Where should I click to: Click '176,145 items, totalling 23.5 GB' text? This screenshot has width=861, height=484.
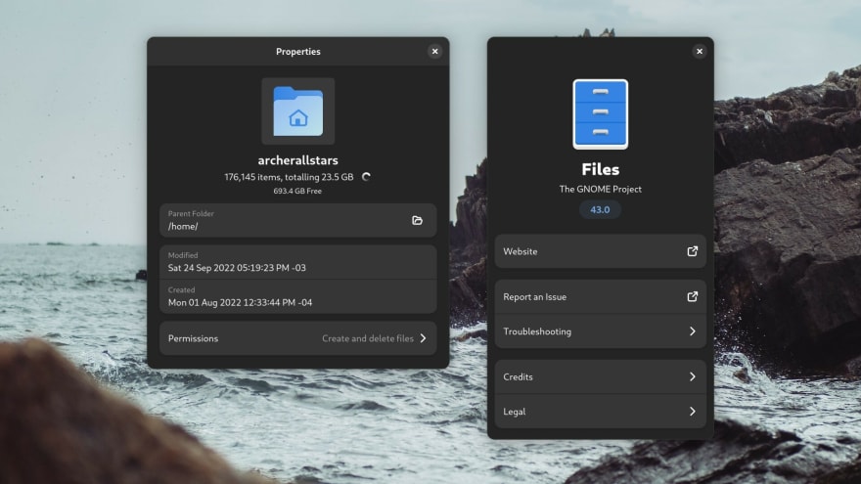pos(289,177)
